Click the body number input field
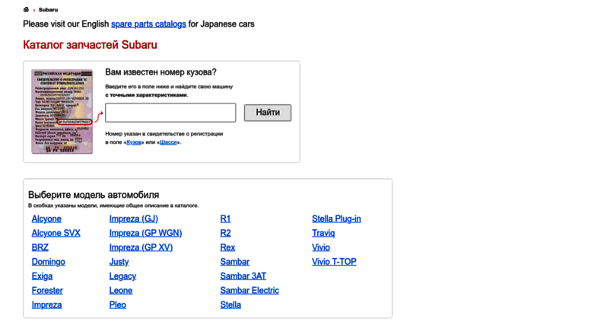 pyautogui.click(x=170, y=113)
